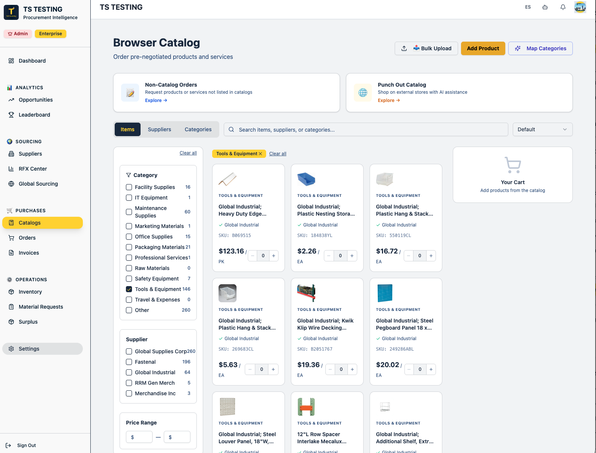
Task: Uncheck Tools & Equipment category
Action: 129,289
